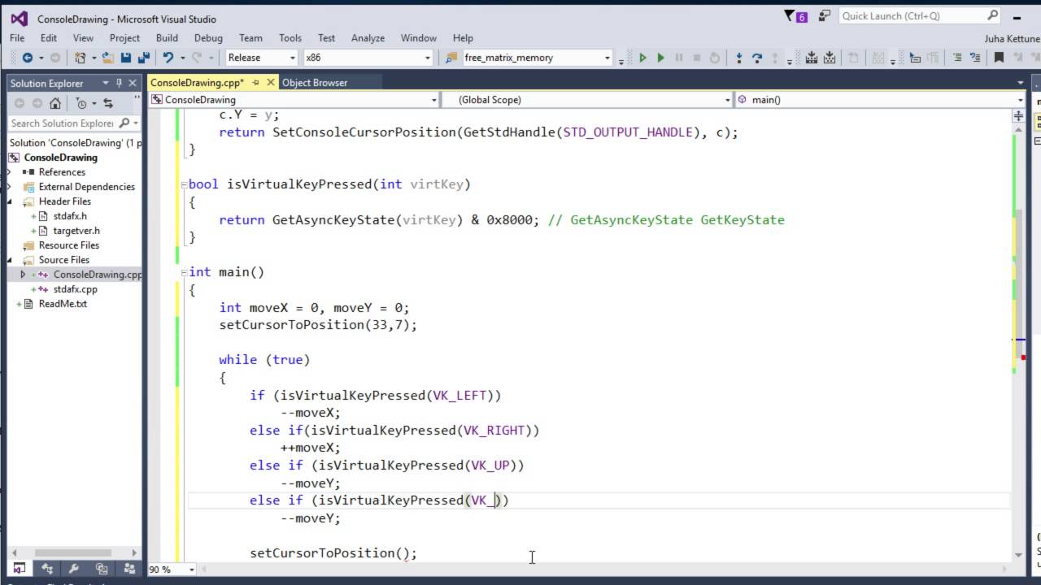
Task: Select ReadMe.txt in the solution tree
Action: coord(63,304)
